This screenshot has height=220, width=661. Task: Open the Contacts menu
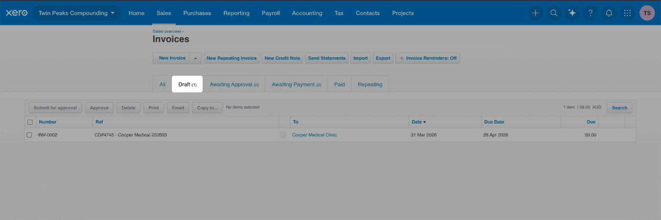[368, 13]
